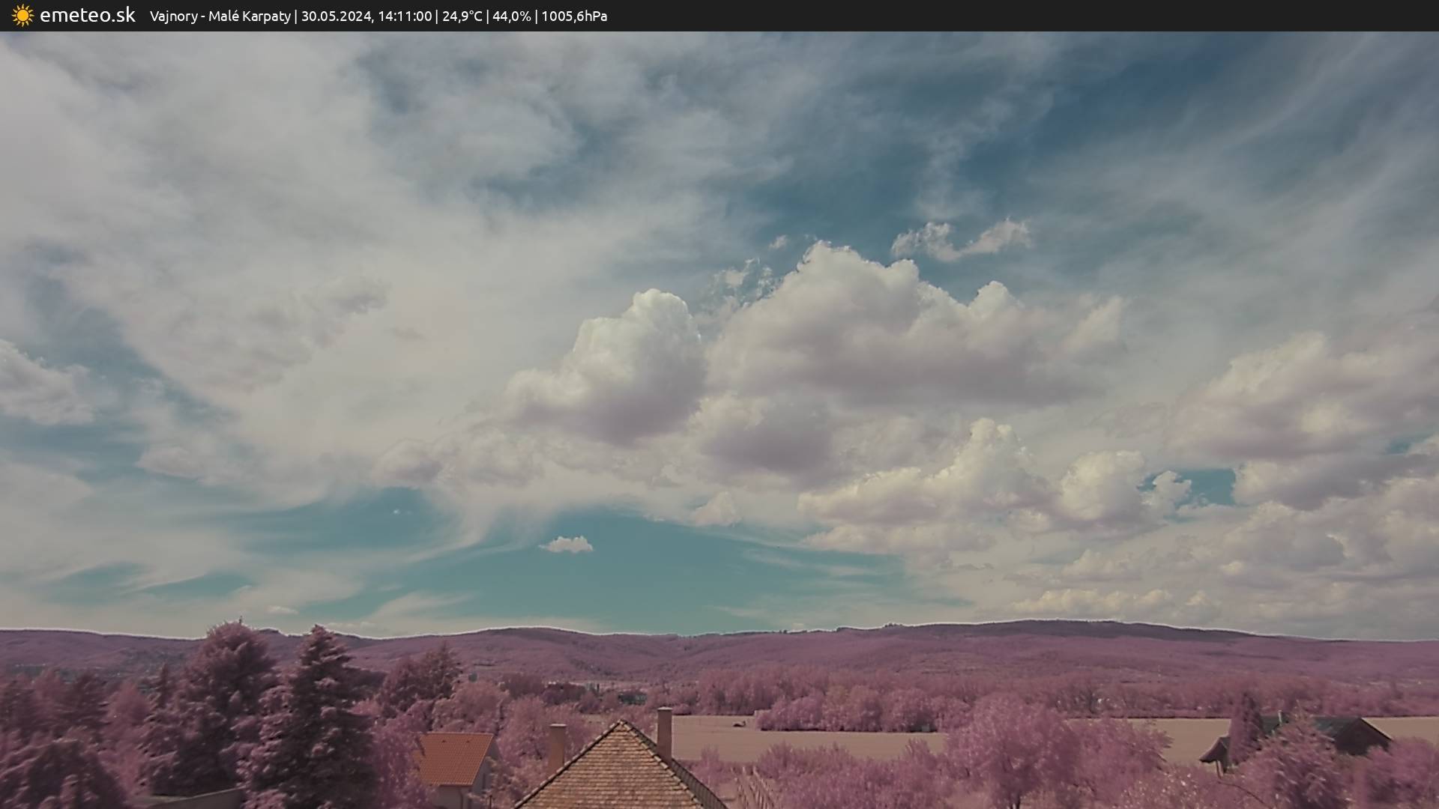Click the 24,9°C temperature reading

point(462,16)
